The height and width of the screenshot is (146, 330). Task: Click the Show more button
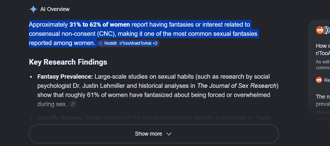coord(154,134)
